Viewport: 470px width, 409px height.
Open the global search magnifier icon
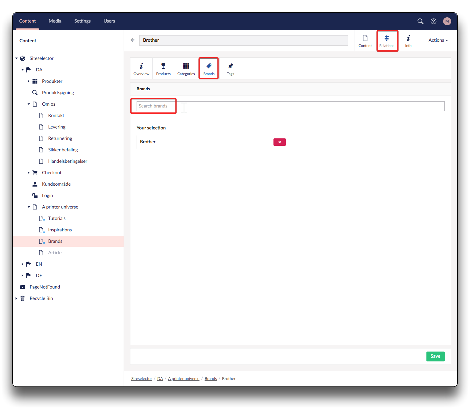pyautogui.click(x=420, y=21)
